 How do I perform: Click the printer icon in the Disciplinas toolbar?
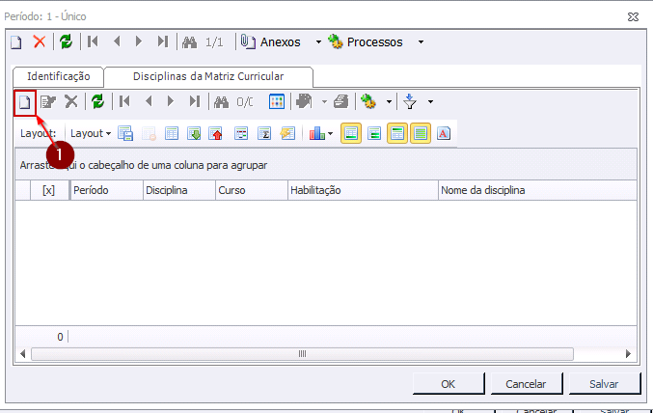click(340, 101)
